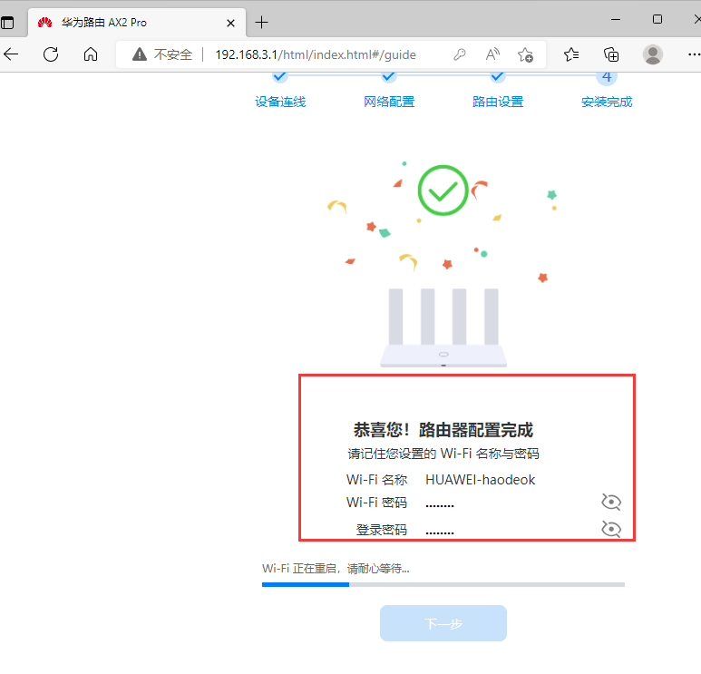Reload the router setup page
Viewport: 701px width, 674px height.
click(51, 54)
